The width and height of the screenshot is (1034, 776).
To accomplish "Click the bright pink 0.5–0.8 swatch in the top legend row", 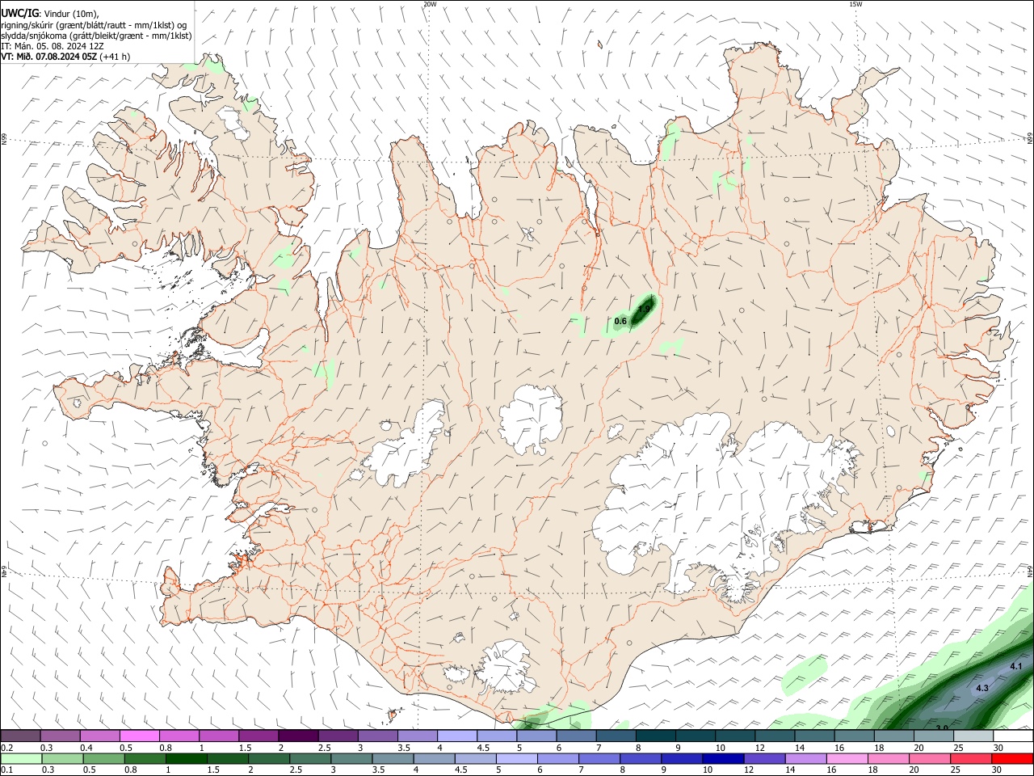I will [x=139, y=736].
